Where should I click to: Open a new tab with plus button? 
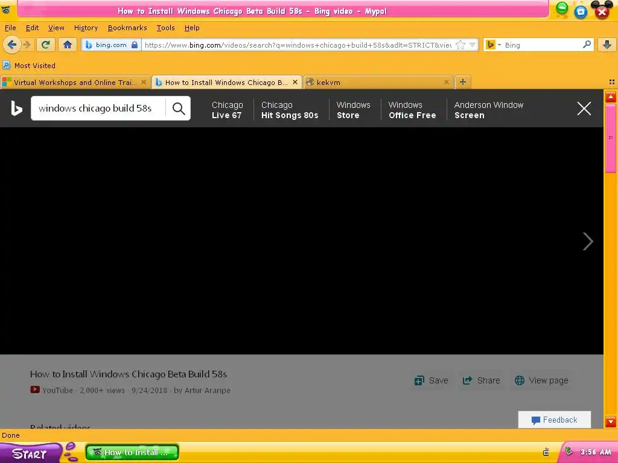(463, 82)
